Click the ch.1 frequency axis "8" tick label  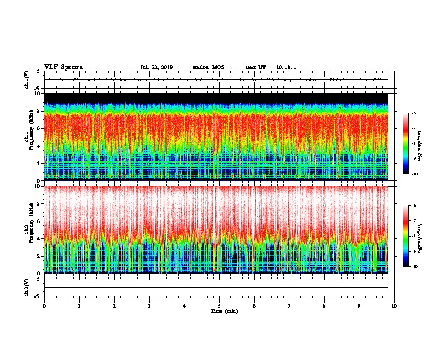tap(39, 111)
